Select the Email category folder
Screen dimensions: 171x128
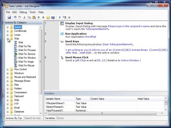[17, 108]
